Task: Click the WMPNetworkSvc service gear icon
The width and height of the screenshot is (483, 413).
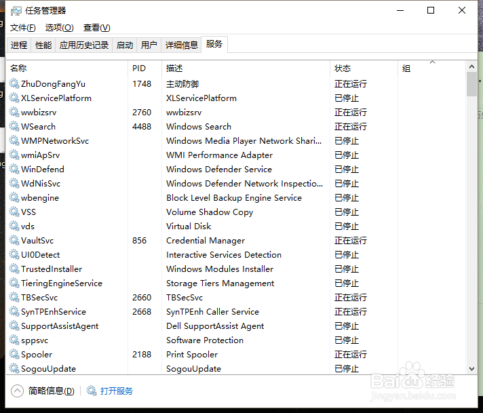Action: (14, 140)
